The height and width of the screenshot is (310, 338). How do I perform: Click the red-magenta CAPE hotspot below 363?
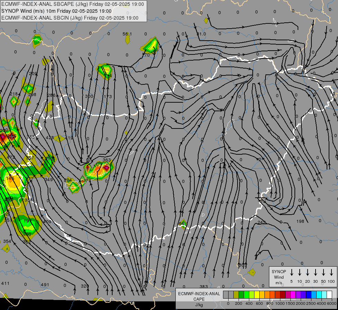(x=106, y=168)
